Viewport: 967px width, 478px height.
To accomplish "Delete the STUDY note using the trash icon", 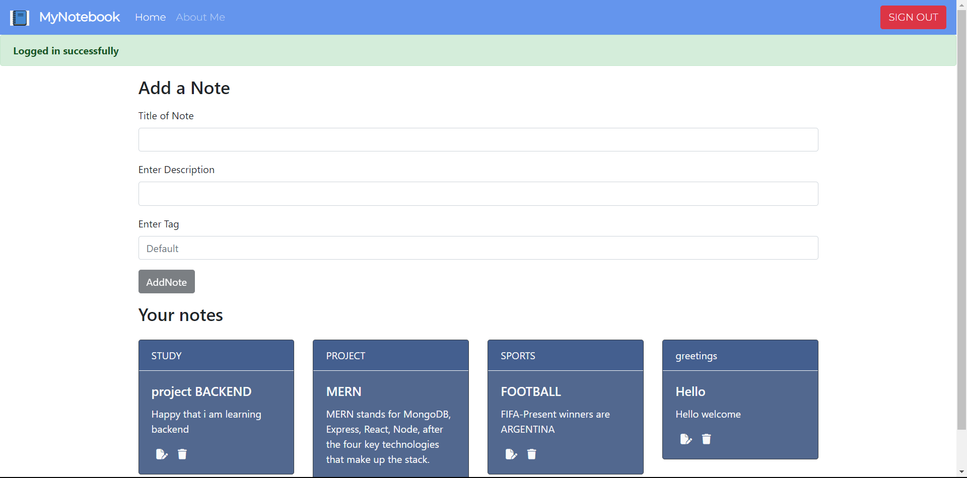I will (x=182, y=454).
